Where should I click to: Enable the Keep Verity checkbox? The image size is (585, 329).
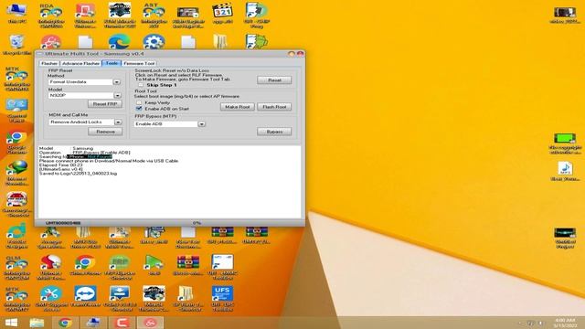tap(139, 102)
